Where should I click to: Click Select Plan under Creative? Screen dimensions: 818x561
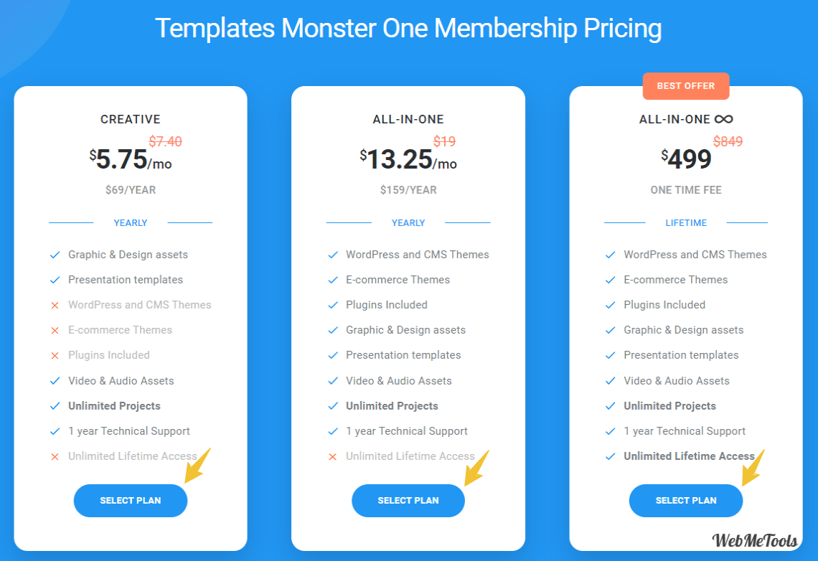[x=131, y=501]
